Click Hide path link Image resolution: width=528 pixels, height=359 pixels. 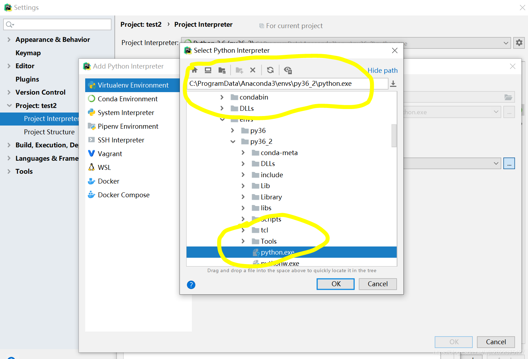pyautogui.click(x=383, y=70)
